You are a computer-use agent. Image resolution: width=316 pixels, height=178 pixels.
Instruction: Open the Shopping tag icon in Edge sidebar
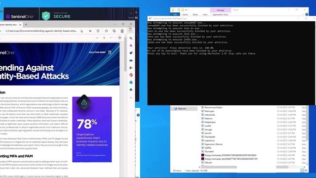coord(131,53)
